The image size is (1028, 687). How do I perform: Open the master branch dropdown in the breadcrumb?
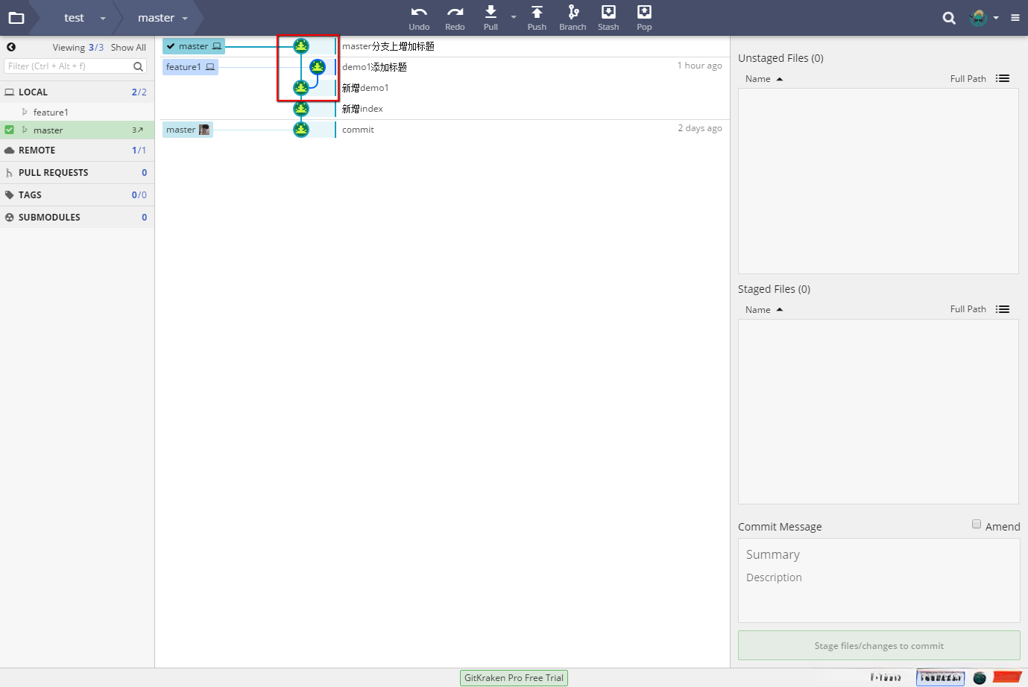tap(185, 18)
